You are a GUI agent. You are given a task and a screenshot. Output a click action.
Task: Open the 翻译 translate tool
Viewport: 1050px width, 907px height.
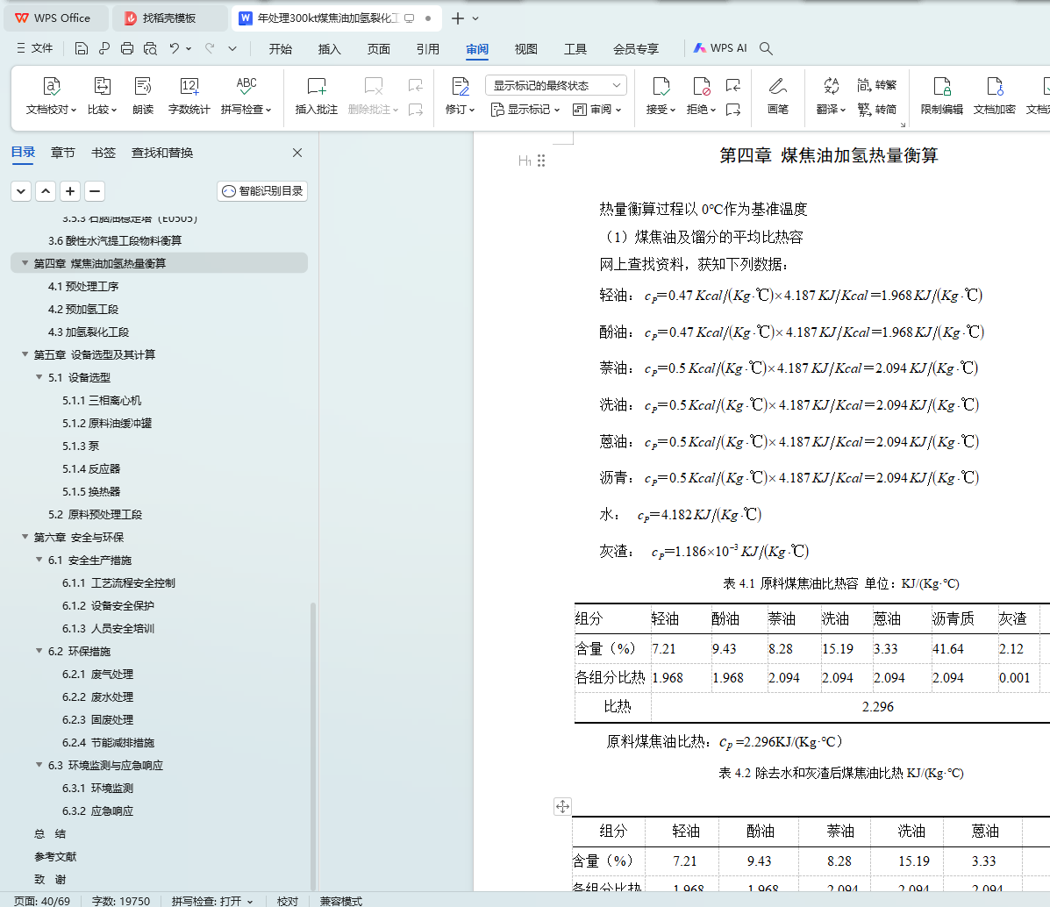(831, 95)
